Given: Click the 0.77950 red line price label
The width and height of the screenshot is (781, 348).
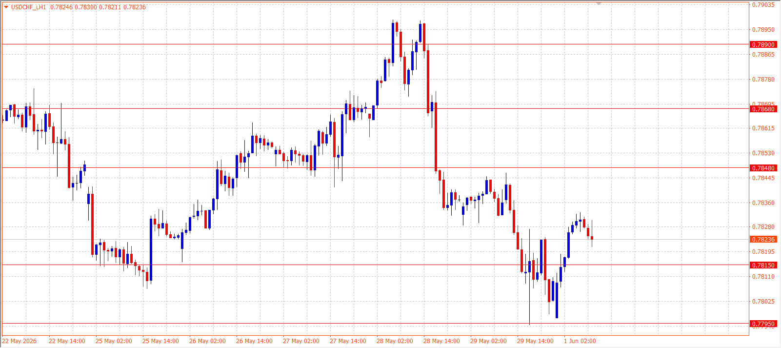Looking at the screenshot, I should pos(763,324).
